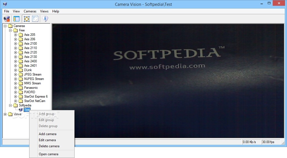Click the window resize grip

[x=283, y=143]
